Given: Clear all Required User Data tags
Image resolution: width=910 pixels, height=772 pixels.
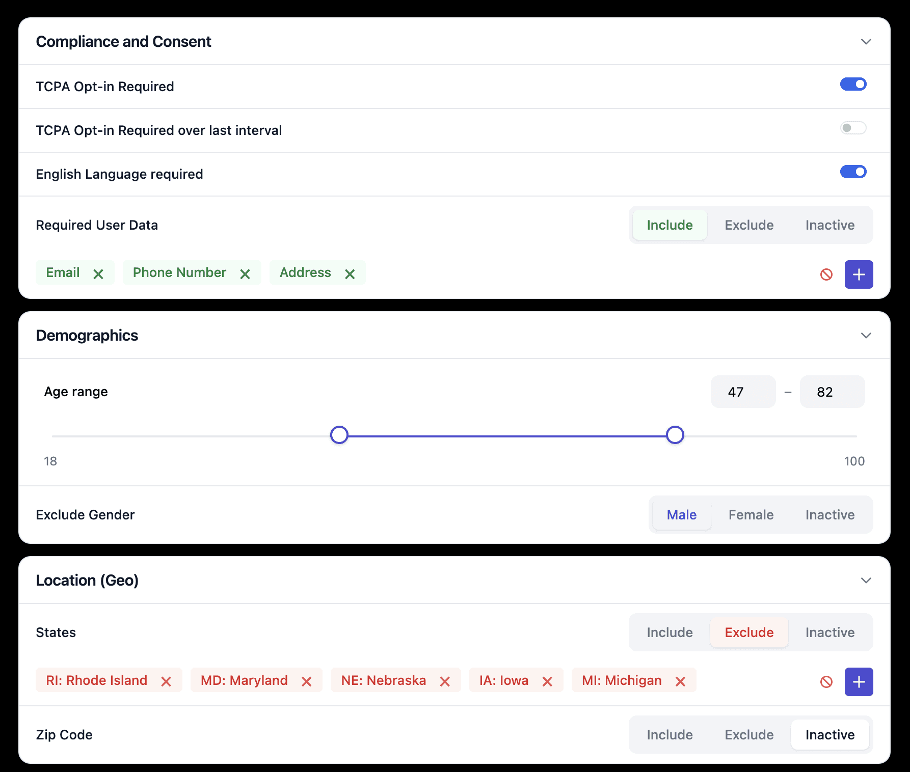Looking at the screenshot, I should pyautogui.click(x=826, y=274).
